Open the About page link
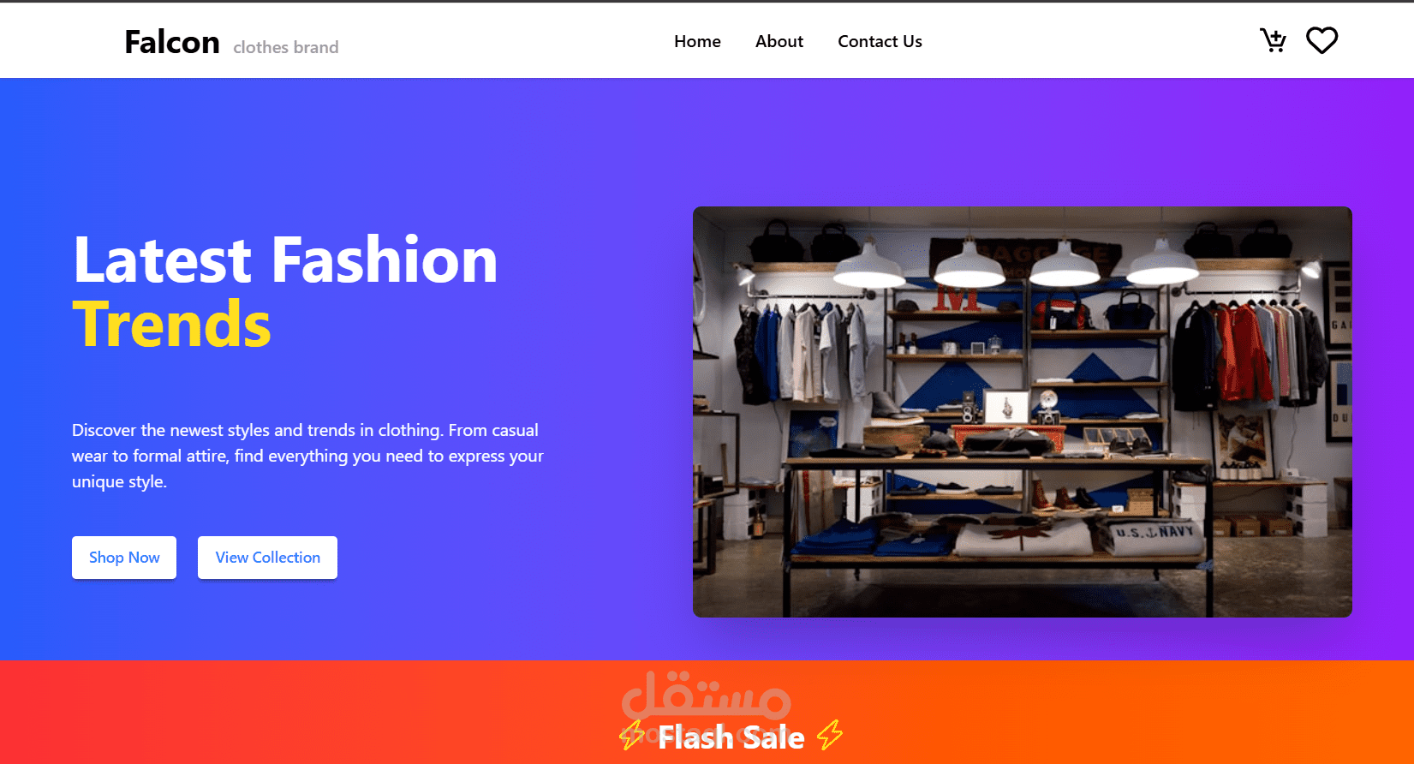The height and width of the screenshot is (764, 1414). (x=779, y=41)
